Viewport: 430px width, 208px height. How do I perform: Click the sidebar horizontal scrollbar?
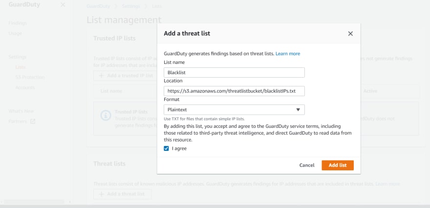pyautogui.click(x=34, y=202)
